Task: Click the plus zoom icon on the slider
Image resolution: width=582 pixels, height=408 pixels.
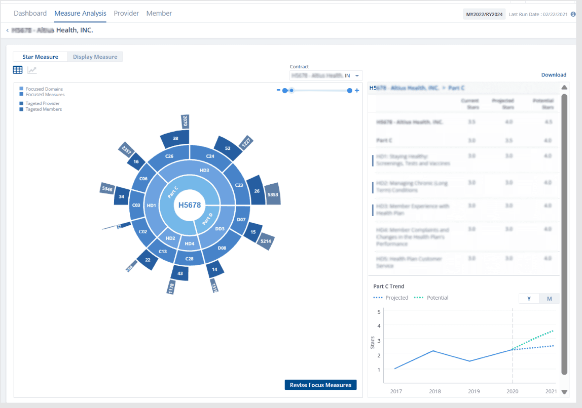Action: pyautogui.click(x=357, y=90)
